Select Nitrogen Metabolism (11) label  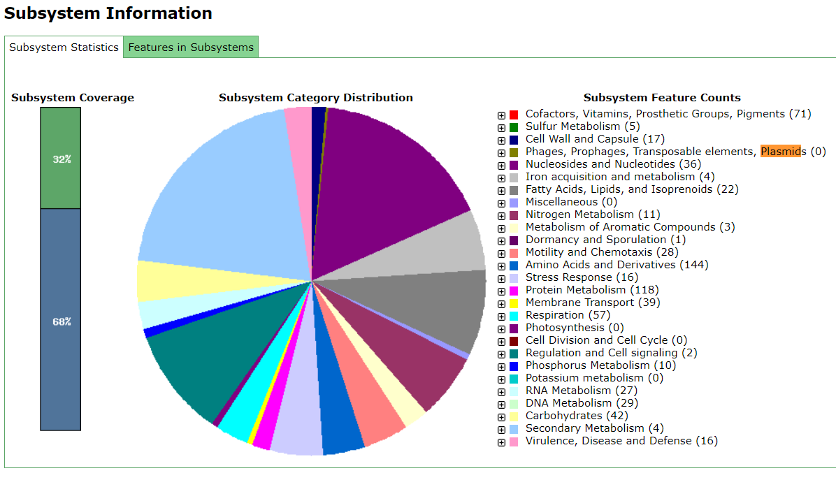593,214
